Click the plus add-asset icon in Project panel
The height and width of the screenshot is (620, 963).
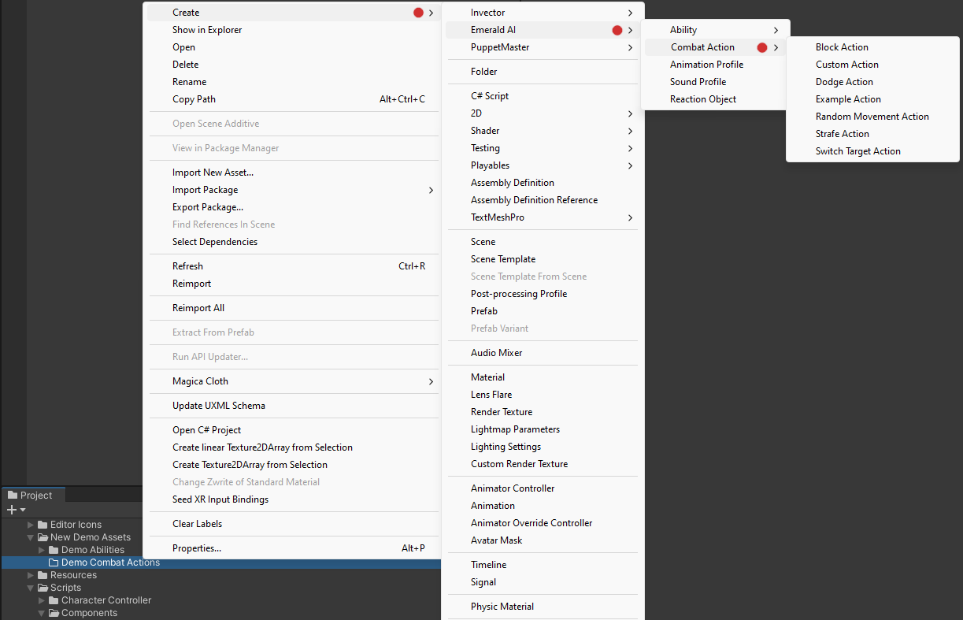click(12, 510)
